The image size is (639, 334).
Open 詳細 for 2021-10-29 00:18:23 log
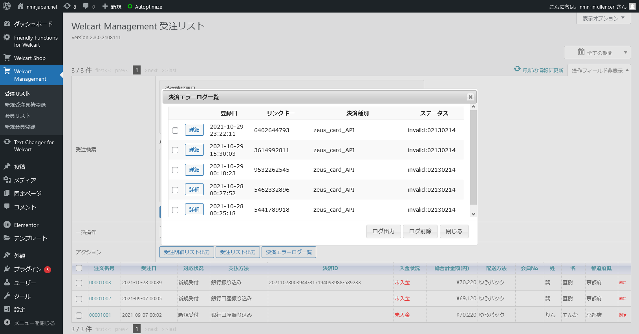point(194,170)
